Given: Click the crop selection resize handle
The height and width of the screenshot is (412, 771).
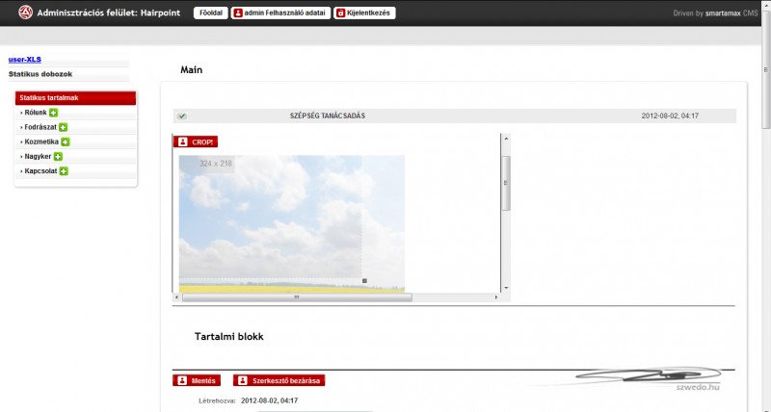Looking at the screenshot, I should [364, 280].
